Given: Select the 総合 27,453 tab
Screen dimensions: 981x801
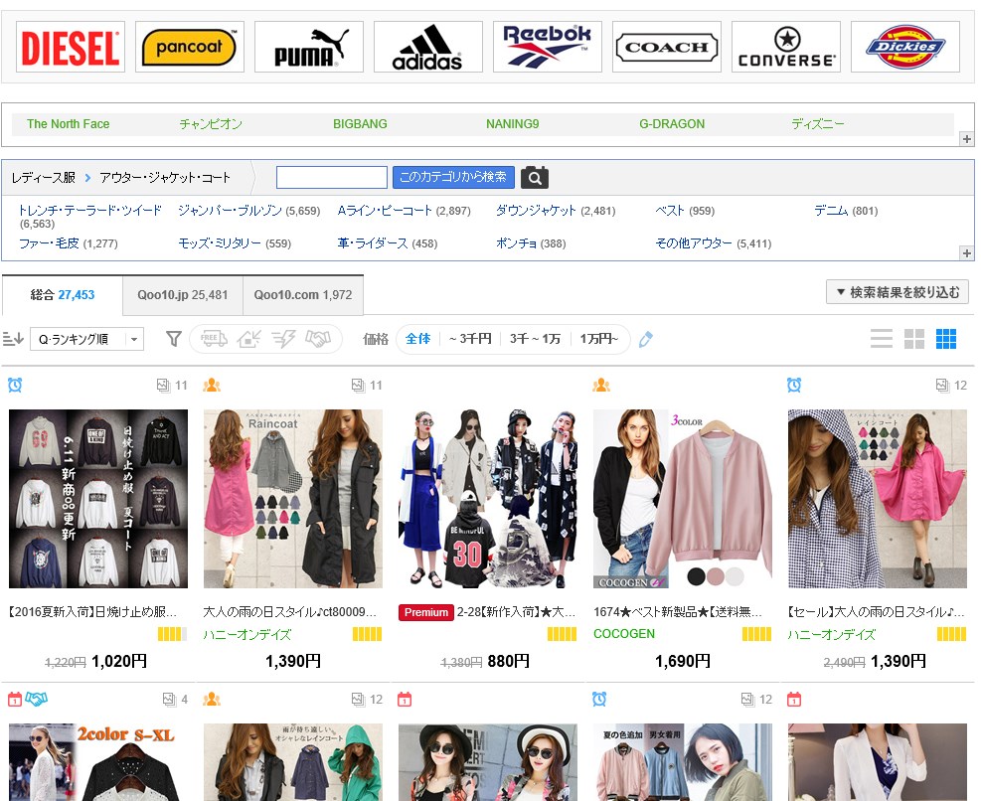Looking at the screenshot, I should 63,295.
